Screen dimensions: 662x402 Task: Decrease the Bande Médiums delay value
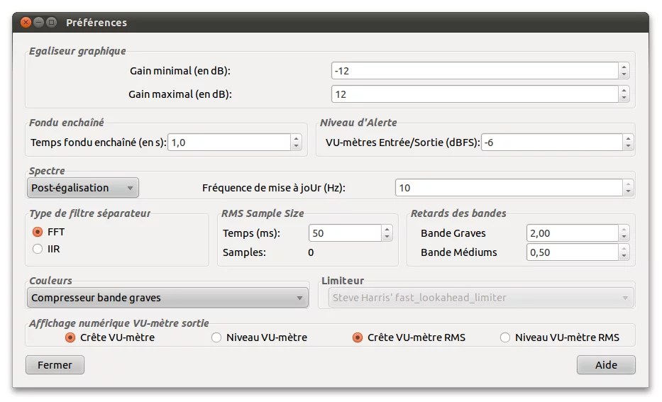click(624, 256)
